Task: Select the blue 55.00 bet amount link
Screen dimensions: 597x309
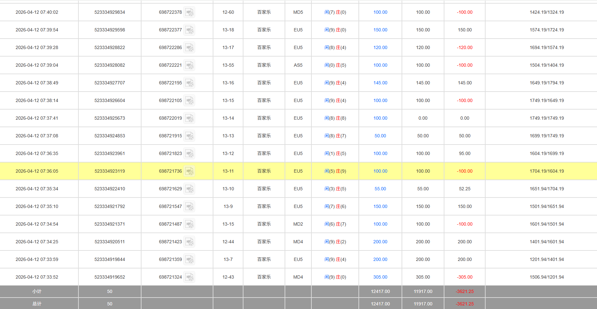Action: point(380,189)
